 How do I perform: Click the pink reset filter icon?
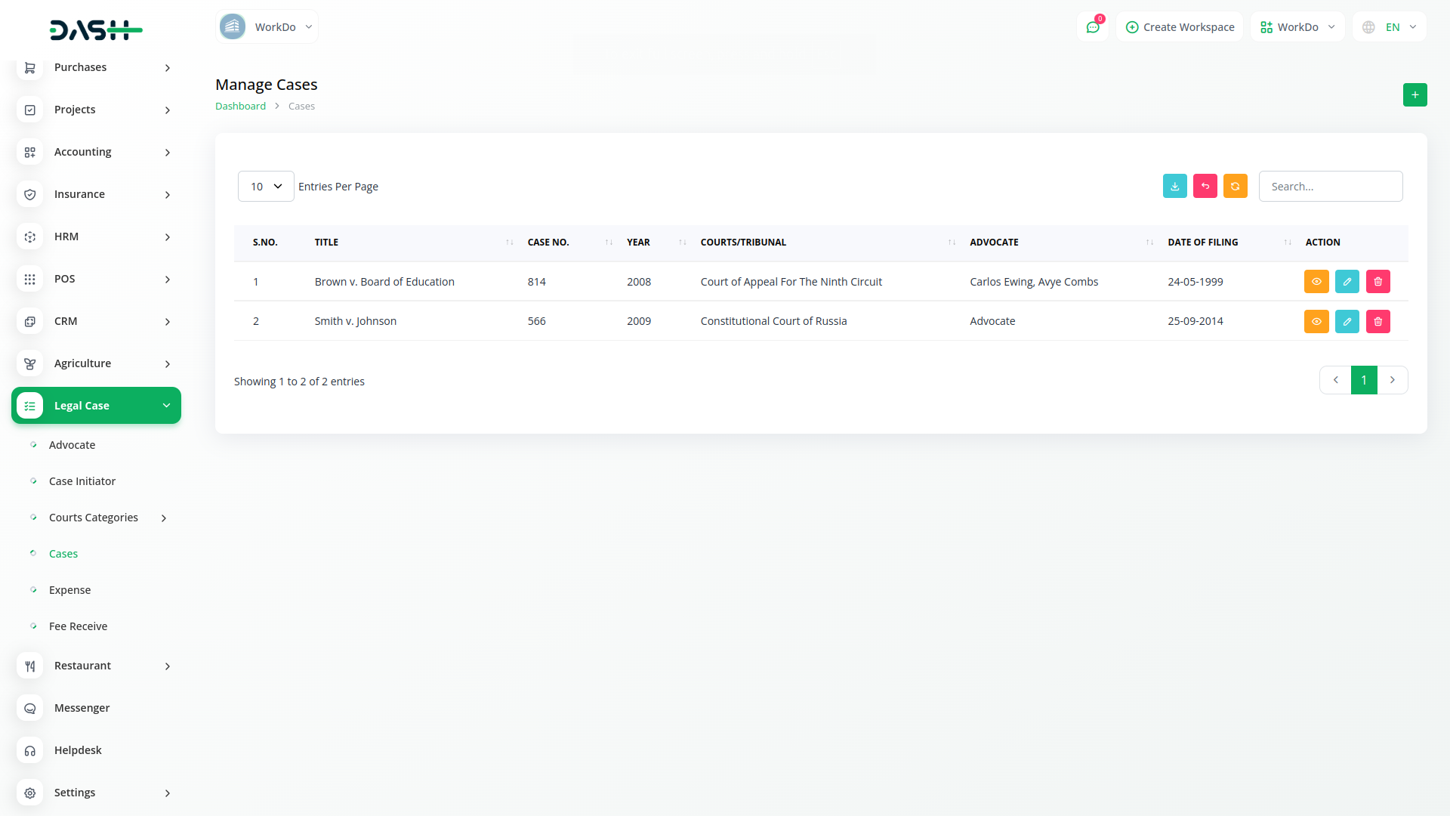pyautogui.click(x=1205, y=187)
